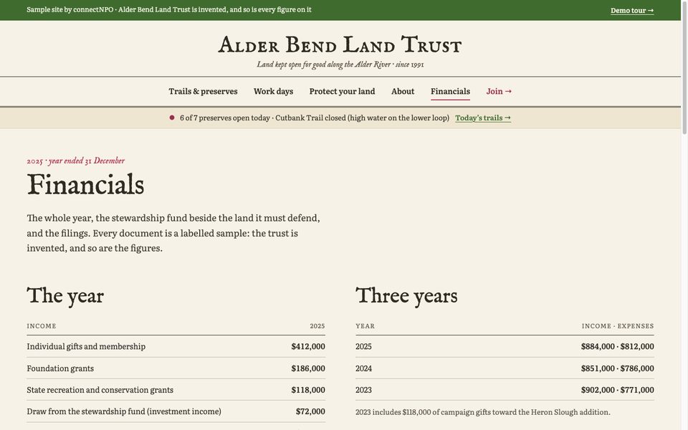This screenshot has height=430, width=688.
Task: Select the $186,000 amount
Action: [x=308, y=368]
